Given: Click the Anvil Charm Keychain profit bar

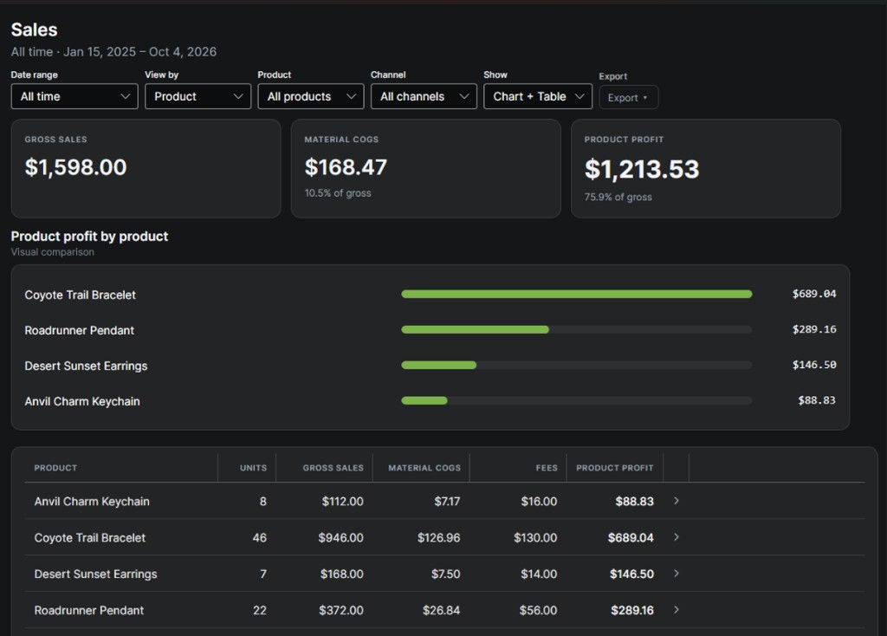Looking at the screenshot, I should tap(424, 400).
